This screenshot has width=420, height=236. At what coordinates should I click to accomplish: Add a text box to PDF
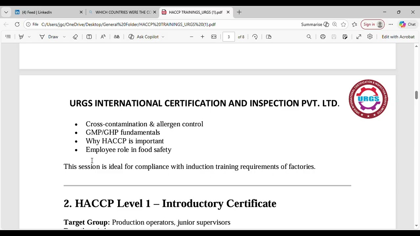point(89,37)
